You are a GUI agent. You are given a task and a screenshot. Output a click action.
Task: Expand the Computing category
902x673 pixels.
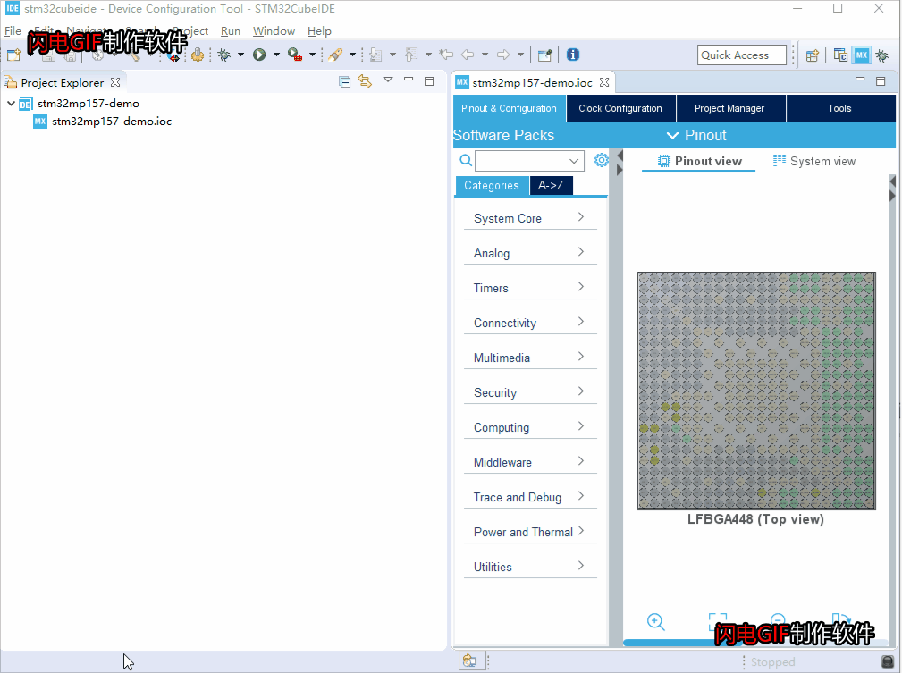pos(530,427)
